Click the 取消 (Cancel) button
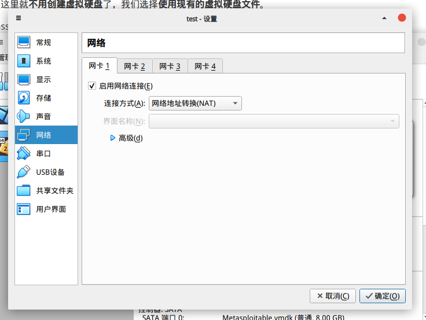 click(332, 296)
